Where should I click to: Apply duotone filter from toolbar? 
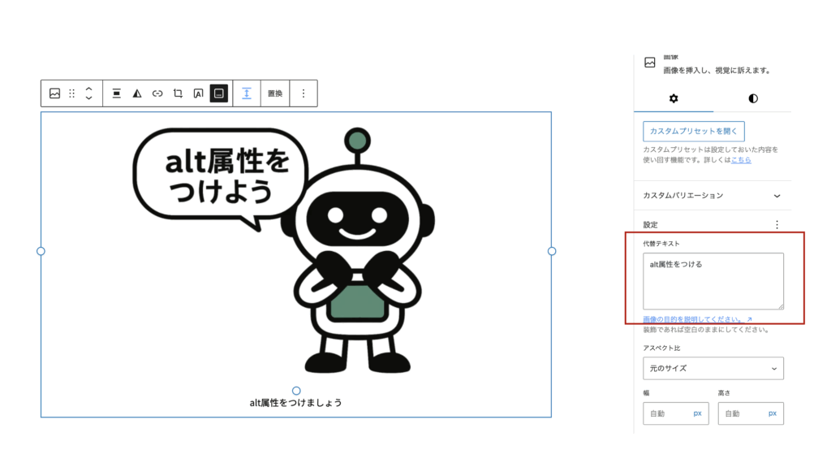point(137,93)
